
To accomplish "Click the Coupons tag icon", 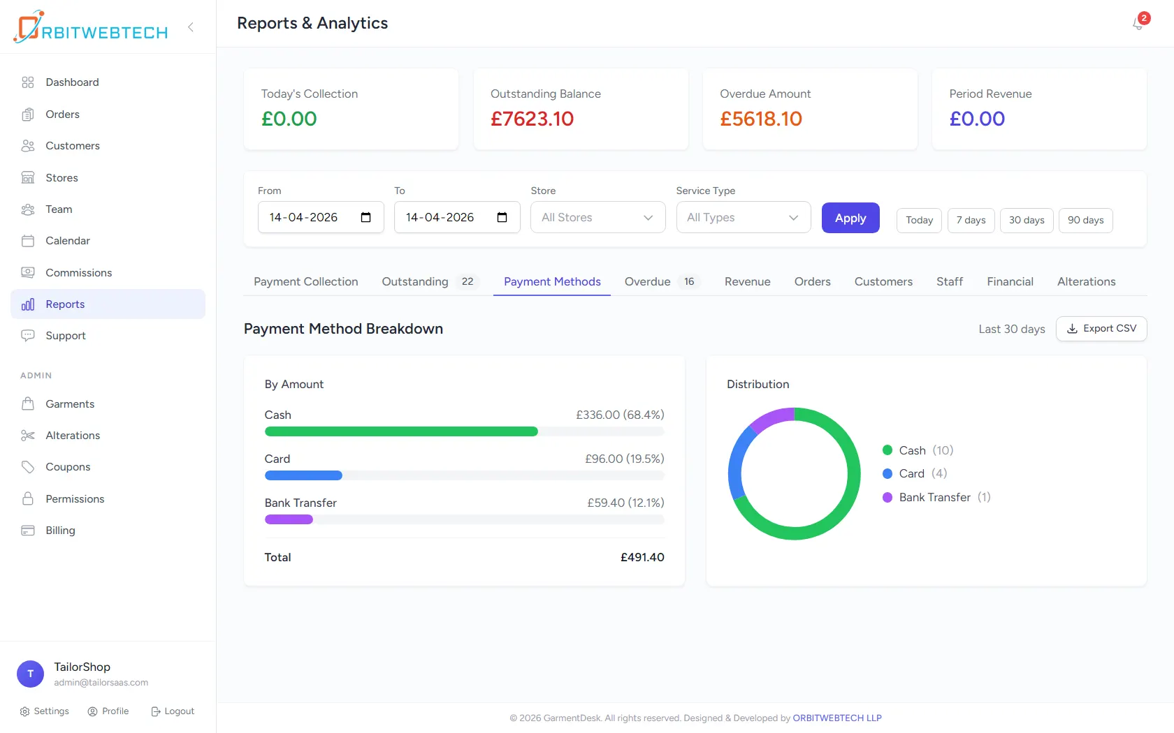I will 28,467.
